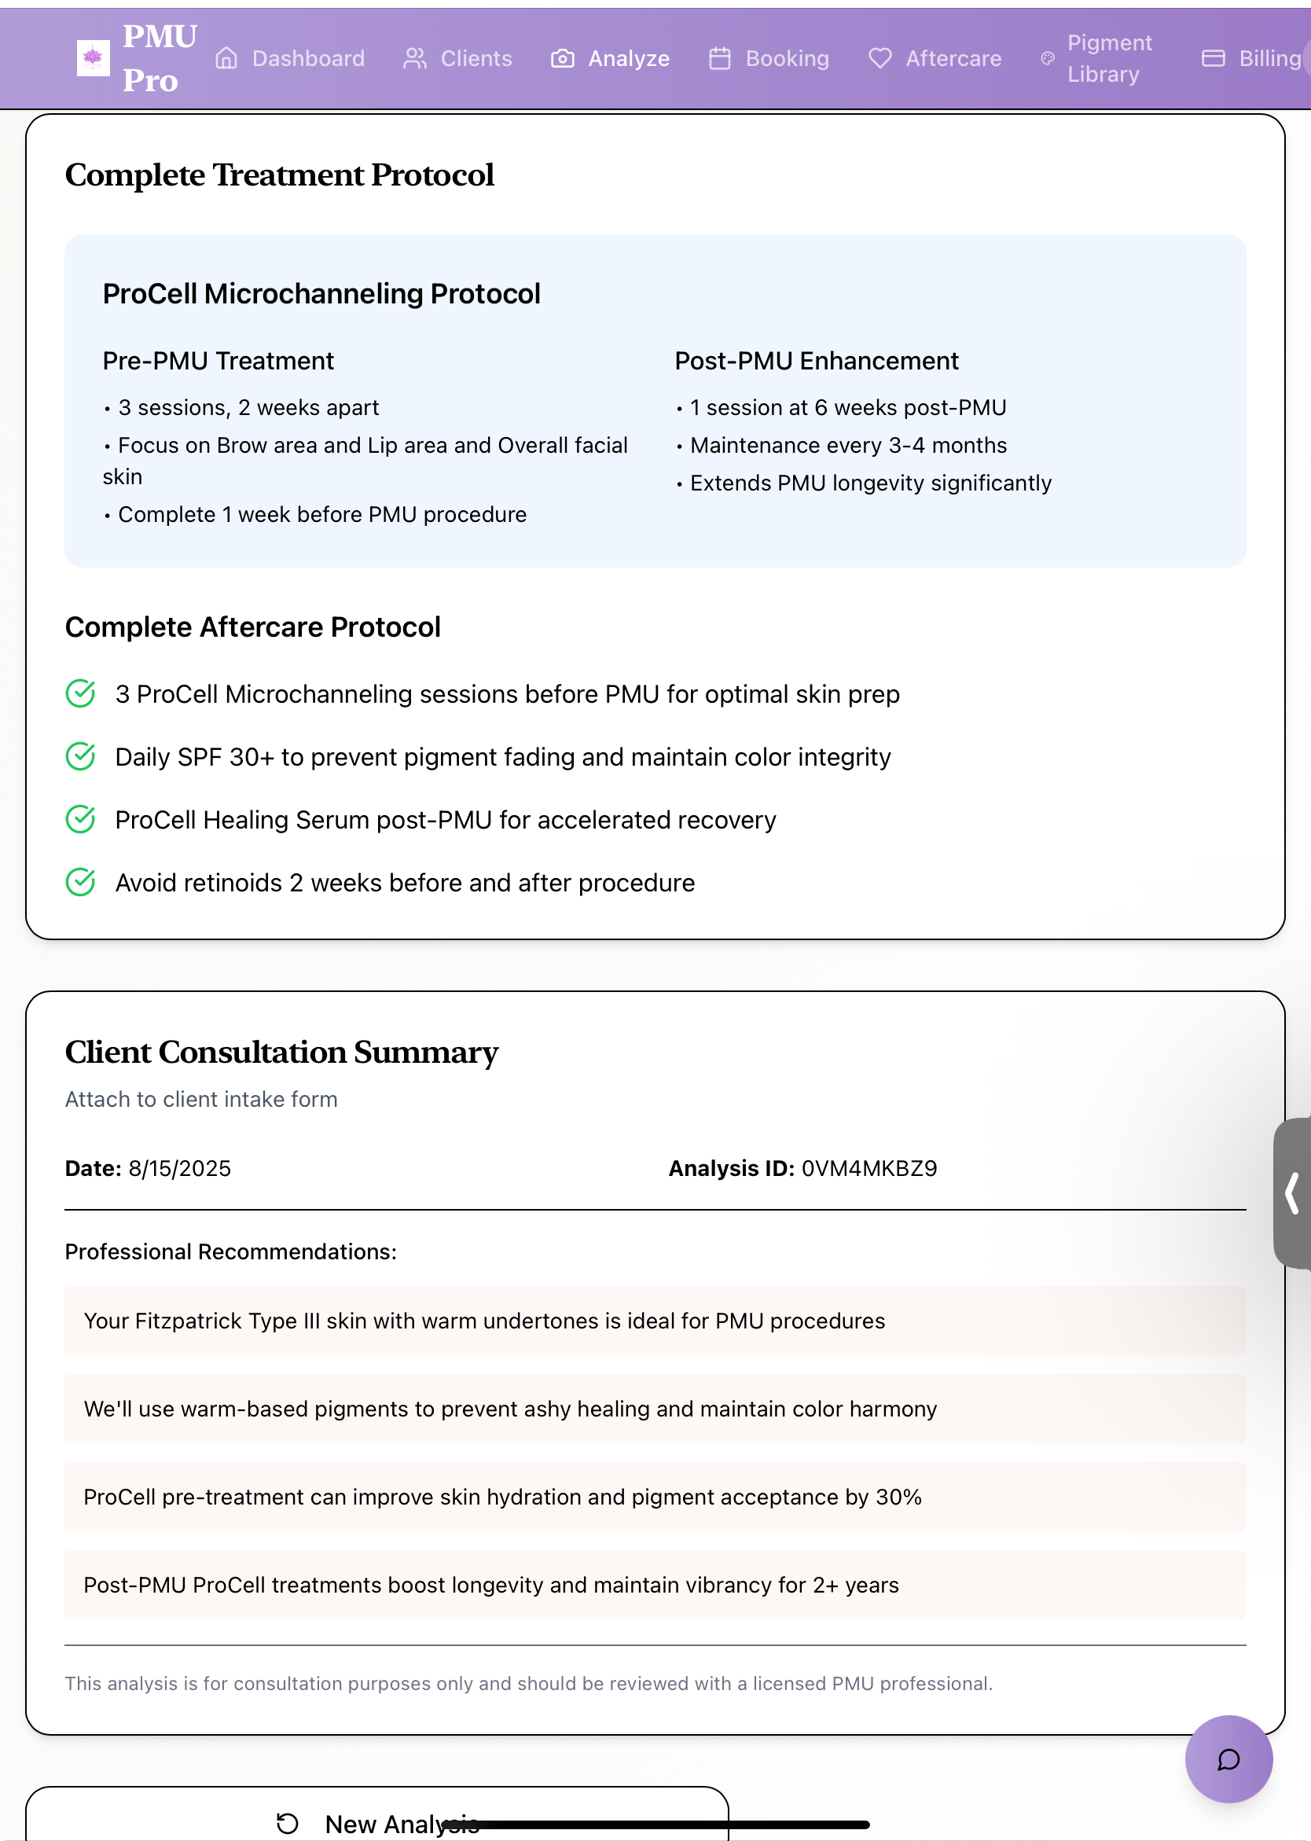Click the refresh icon beside New Analysis
The height and width of the screenshot is (1841, 1311).
point(287,1822)
